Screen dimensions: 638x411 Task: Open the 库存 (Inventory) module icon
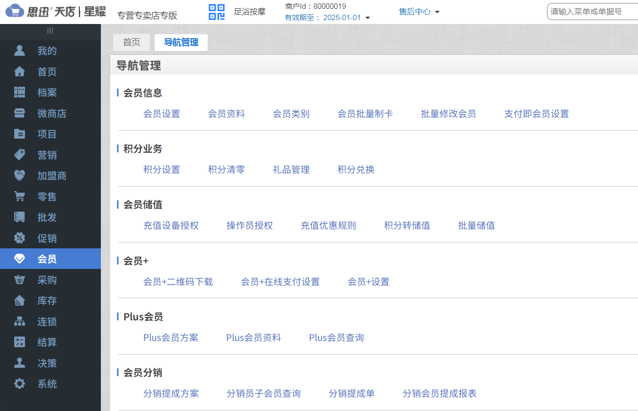tap(20, 301)
